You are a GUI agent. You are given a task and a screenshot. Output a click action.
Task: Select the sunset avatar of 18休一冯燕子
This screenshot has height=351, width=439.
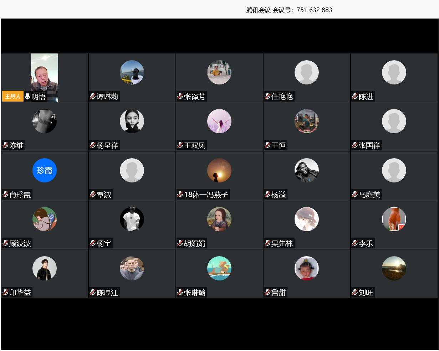(219, 170)
